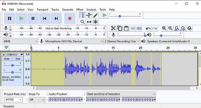
Task: Open Start and End of Selection dropdown
Action: tap(121, 94)
